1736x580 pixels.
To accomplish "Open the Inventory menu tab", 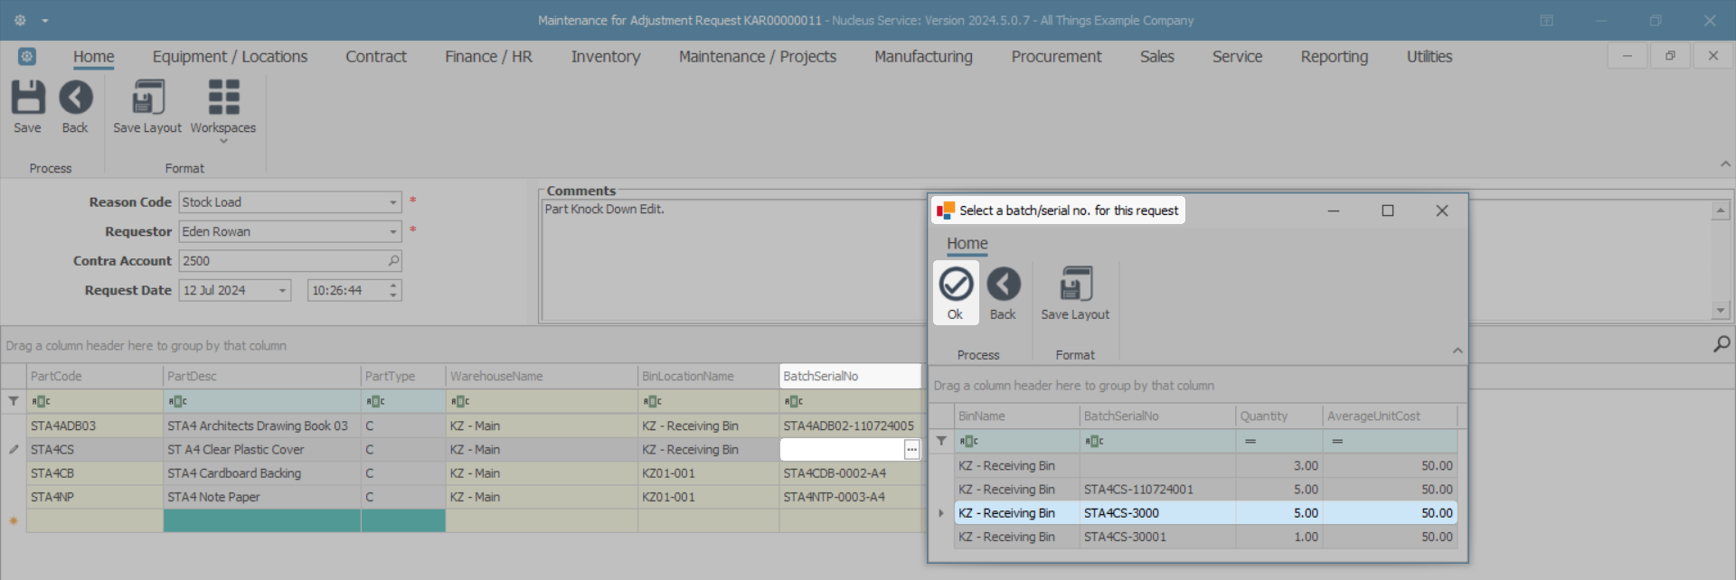I will point(605,57).
